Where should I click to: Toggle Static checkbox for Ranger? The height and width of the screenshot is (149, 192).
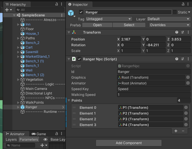175,12
